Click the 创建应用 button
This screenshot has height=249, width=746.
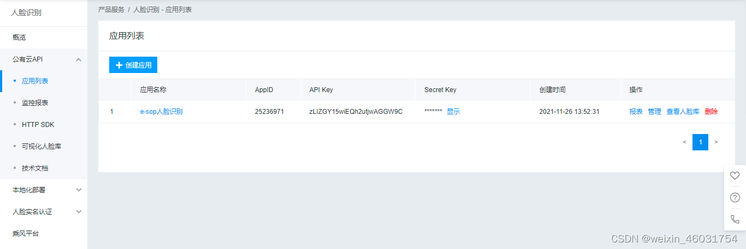click(x=133, y=65)
